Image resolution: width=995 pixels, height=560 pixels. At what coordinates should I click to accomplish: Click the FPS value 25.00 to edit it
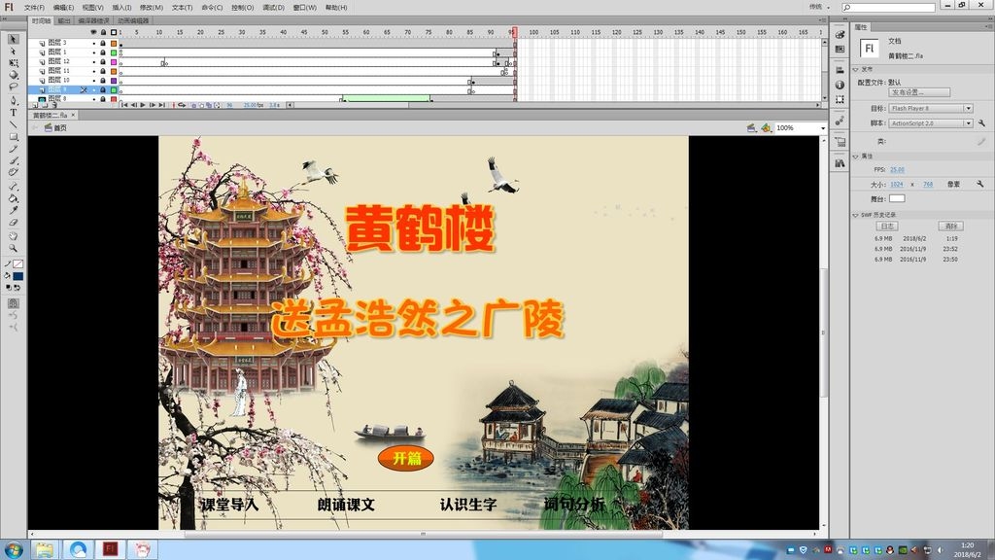898,168
